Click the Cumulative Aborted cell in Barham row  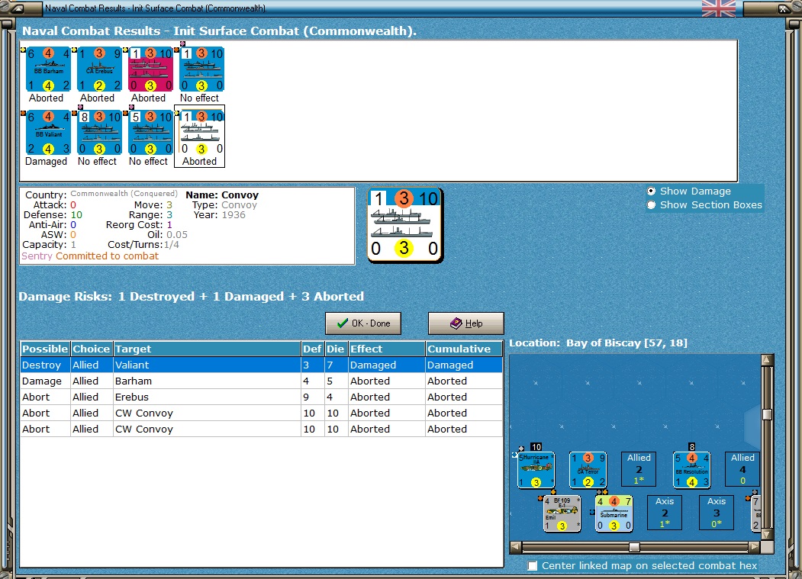pos(464,381)
